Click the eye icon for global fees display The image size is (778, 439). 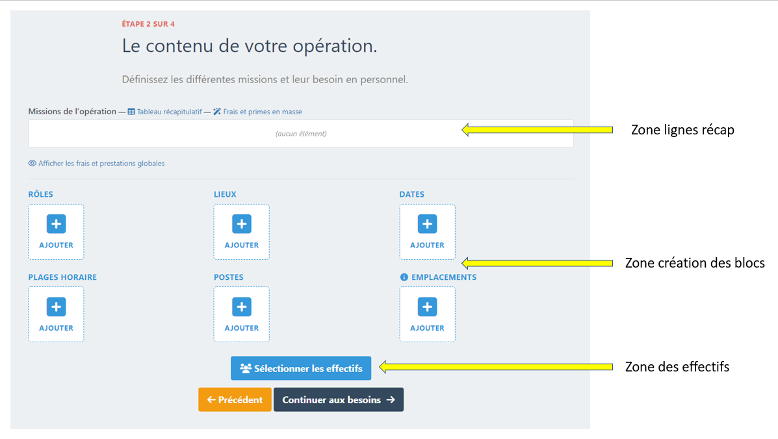[32, 164]
